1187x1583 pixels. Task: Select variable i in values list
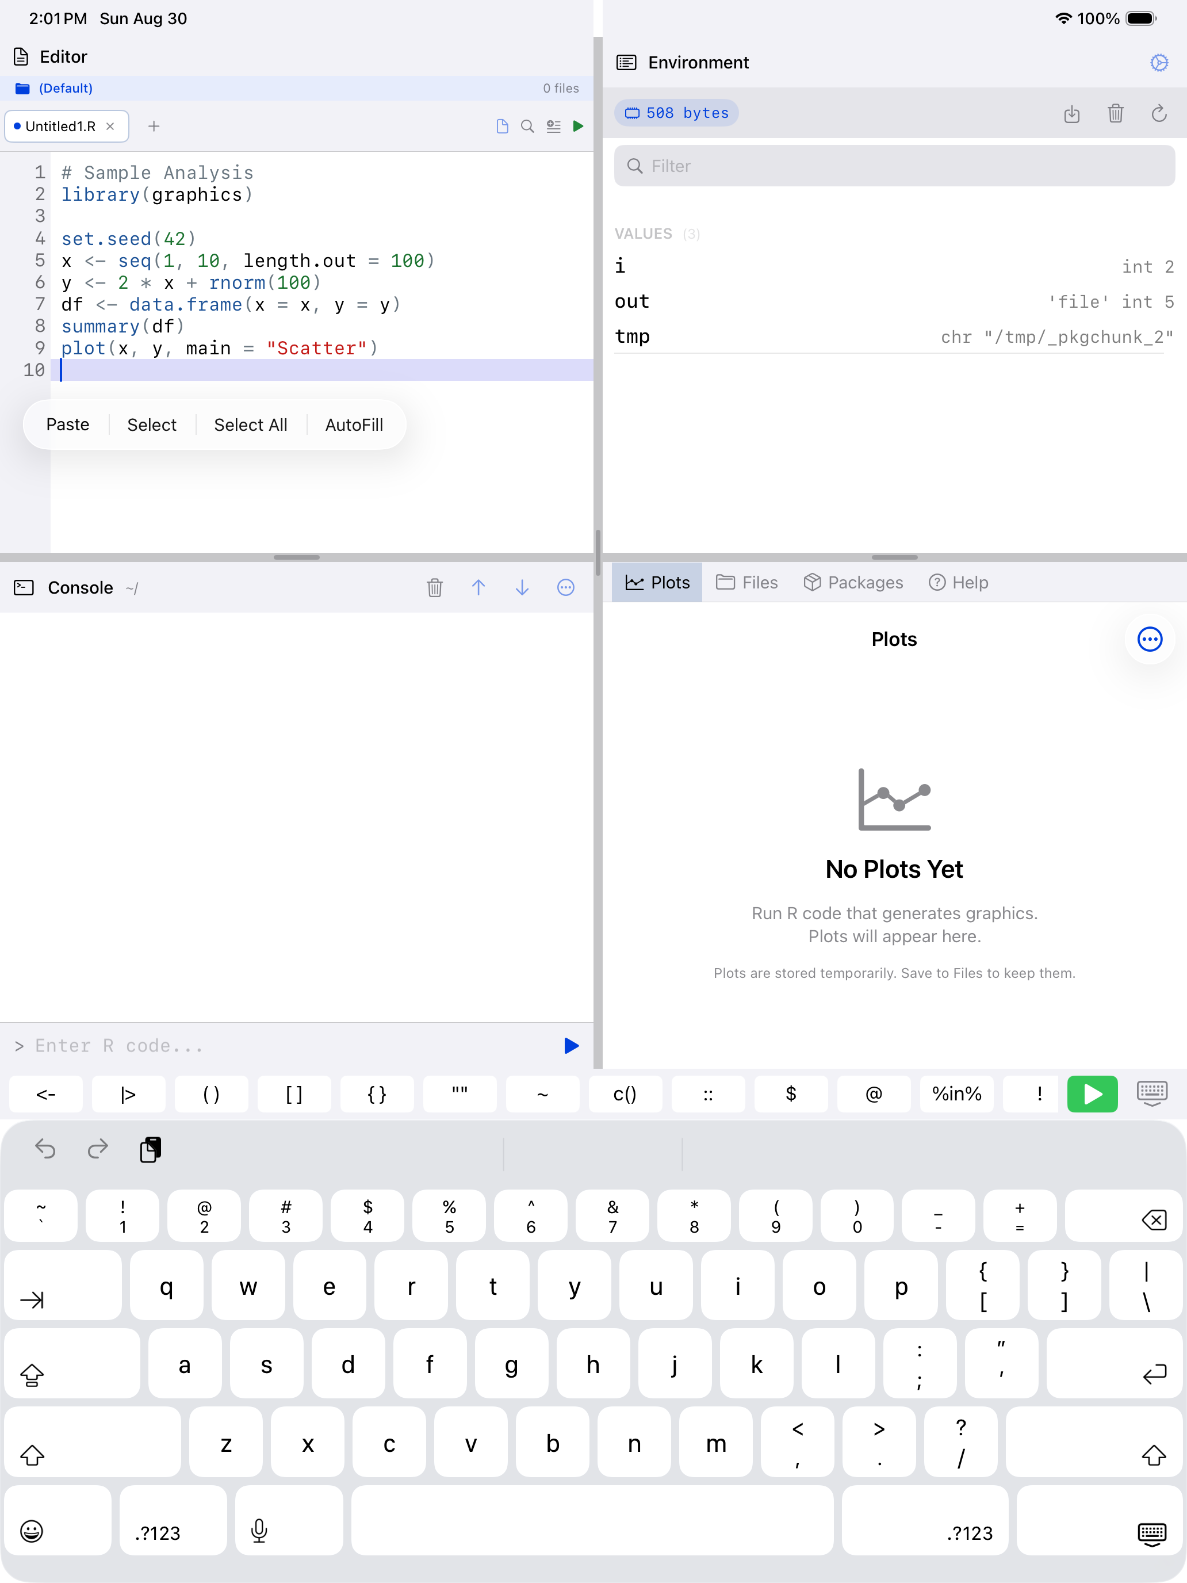point(894,266)
